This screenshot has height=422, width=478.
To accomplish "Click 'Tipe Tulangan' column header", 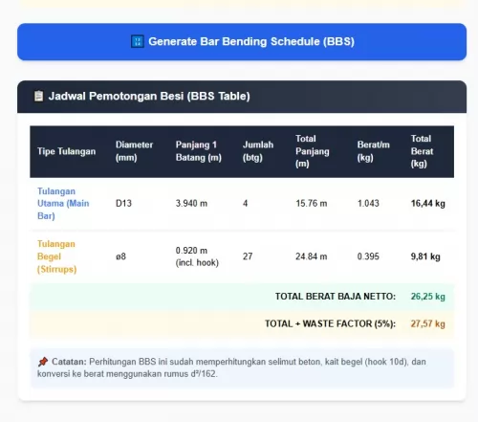I will 66,151.
